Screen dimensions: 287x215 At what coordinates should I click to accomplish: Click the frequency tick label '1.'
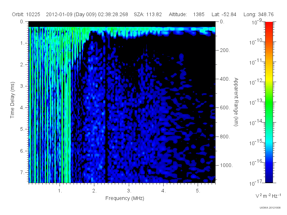click(x=60, y=191)
